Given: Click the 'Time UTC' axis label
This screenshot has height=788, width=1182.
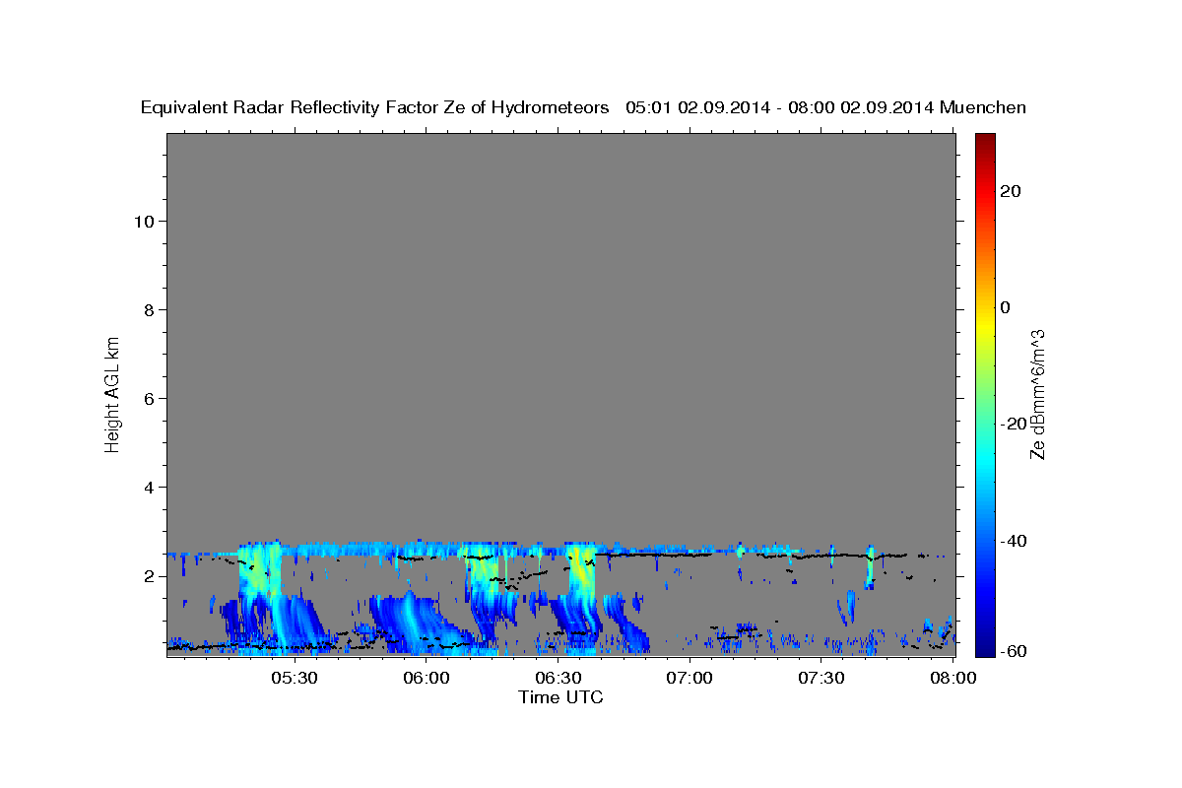Looking at the screenshot, I should [560, 697].
